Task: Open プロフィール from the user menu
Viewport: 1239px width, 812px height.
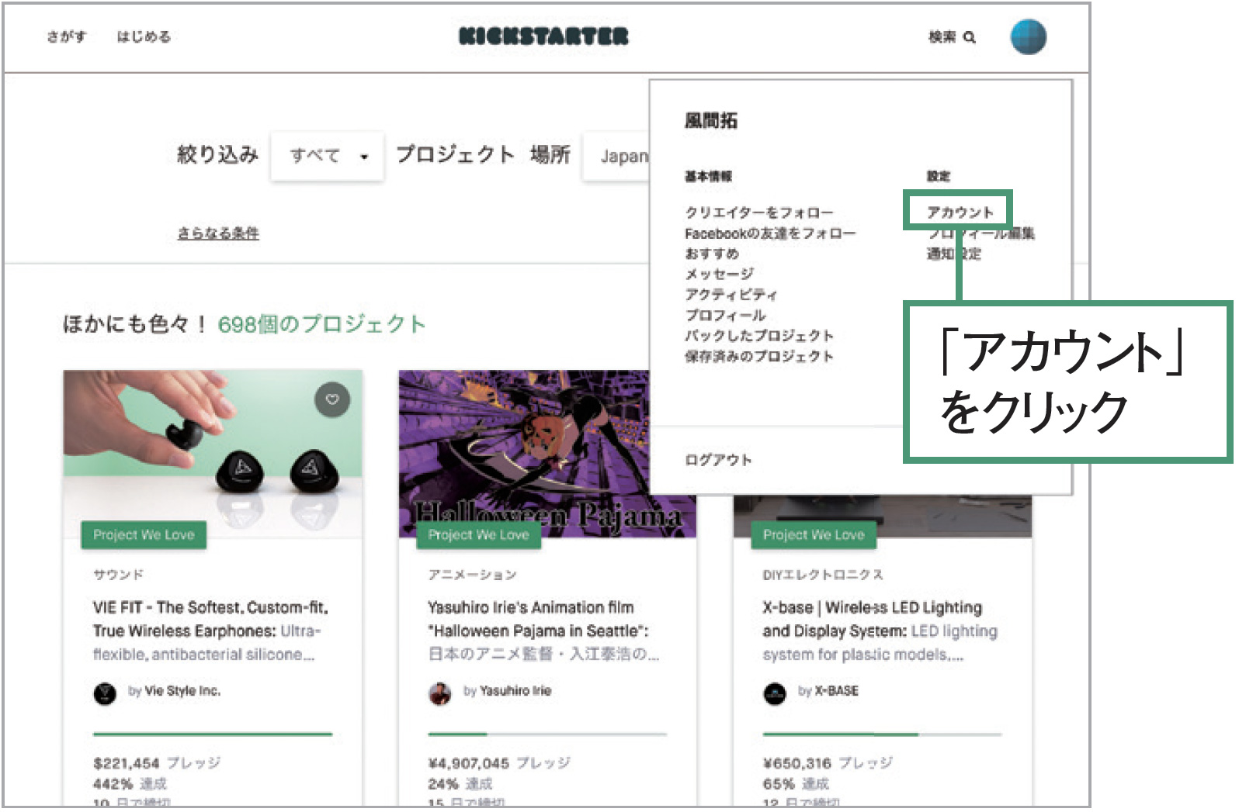Action: point(726,315)
